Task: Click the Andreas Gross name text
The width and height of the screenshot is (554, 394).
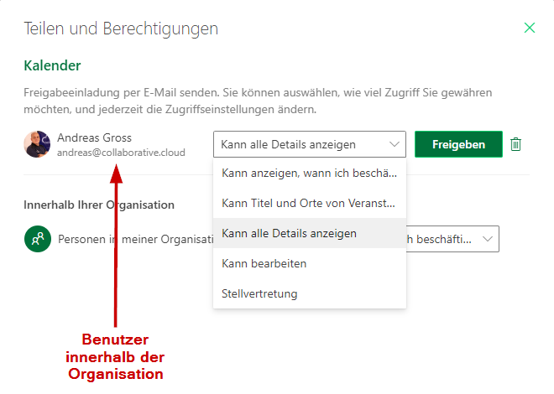Action: click(x=94, y=137)
